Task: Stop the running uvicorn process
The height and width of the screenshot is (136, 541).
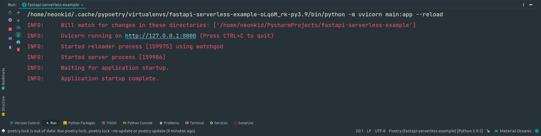Action: coord(10,29)
